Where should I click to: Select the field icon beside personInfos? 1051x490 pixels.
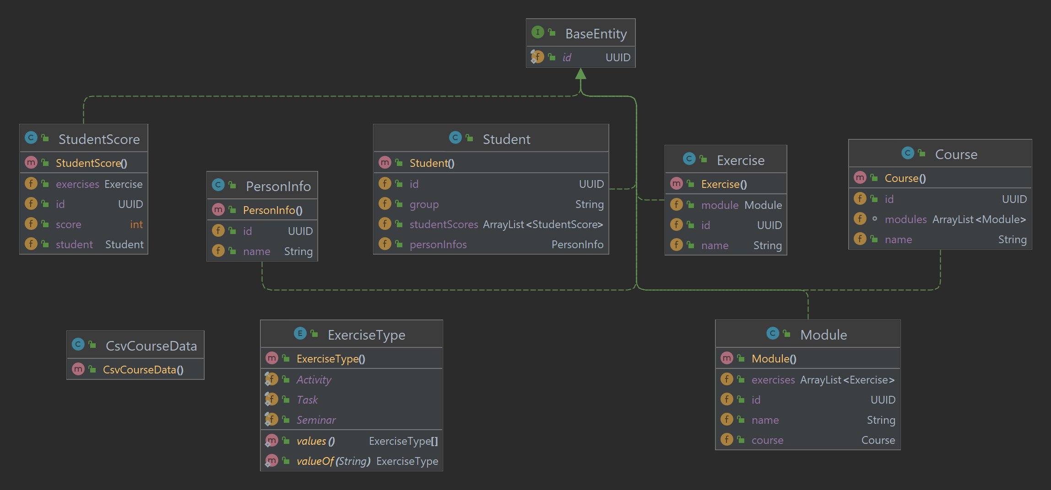pos(385,244)
